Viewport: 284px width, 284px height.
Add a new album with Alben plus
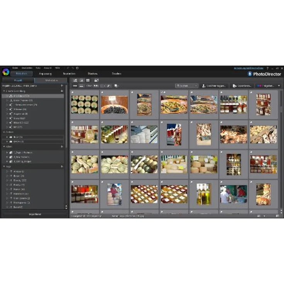62,146
